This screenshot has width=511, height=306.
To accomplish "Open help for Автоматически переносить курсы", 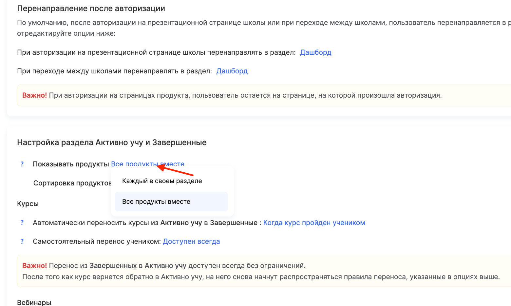I will [22, 223].
